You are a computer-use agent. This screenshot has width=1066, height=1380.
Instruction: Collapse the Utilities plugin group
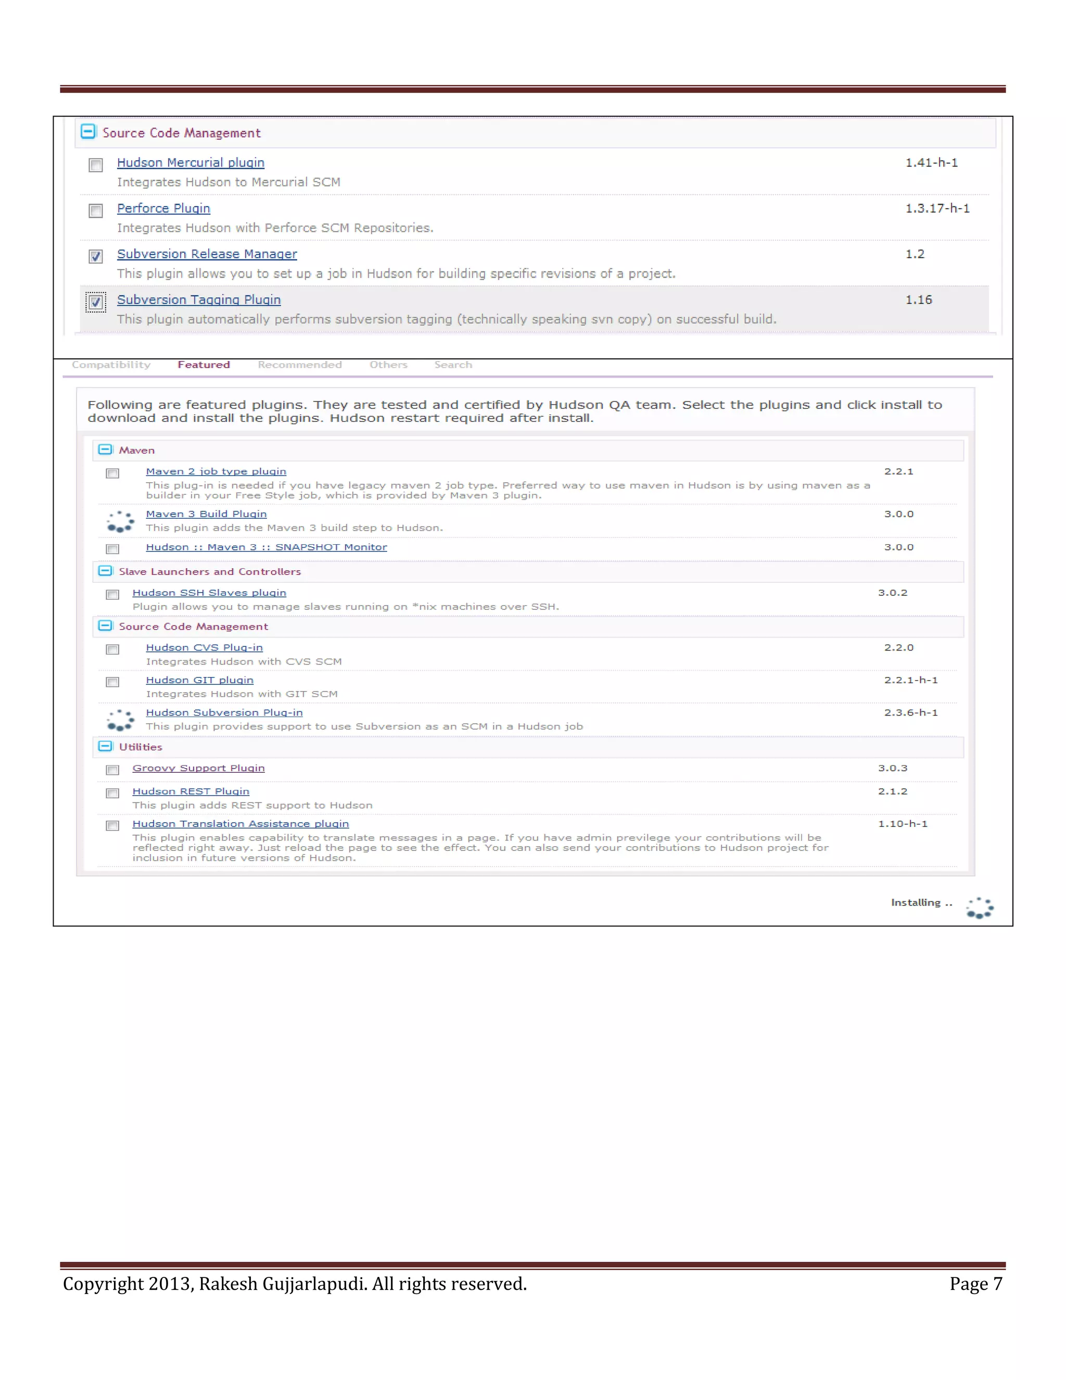(106, 746)
